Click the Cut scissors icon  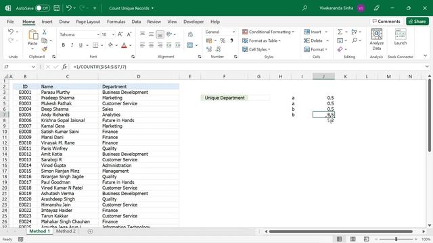tap(44, 32)
